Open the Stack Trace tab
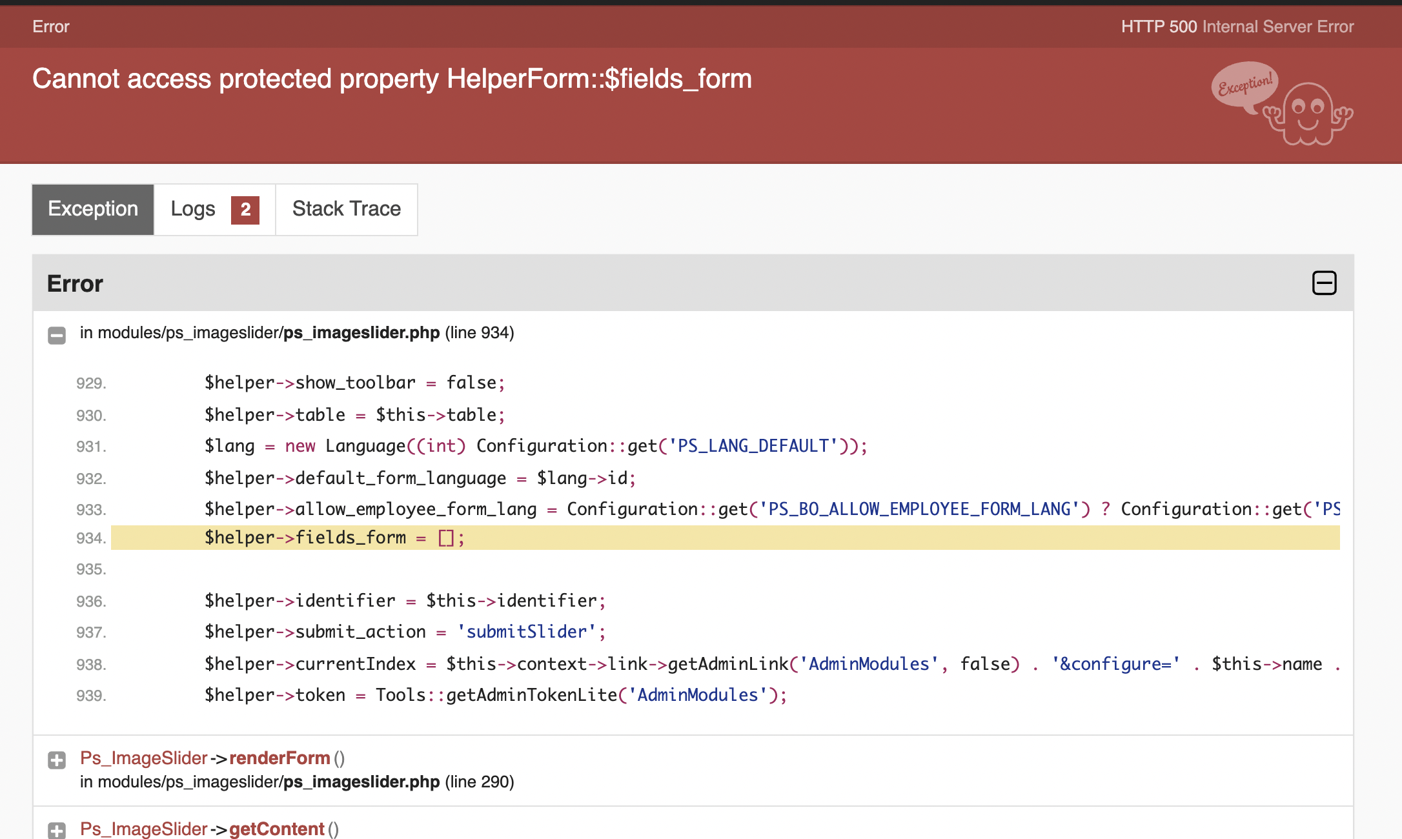Screen dimensions: 1402x839 coord(347,209)
